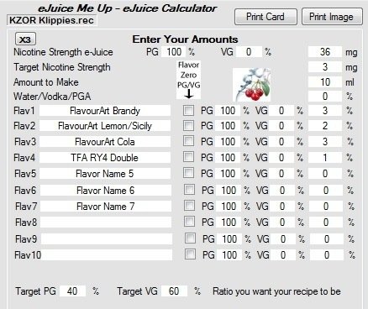The height and width of the screenshot is (309, 368).
Task: Click the Flavor Zero PG/VG arrow label
Action: coord(188,80)
